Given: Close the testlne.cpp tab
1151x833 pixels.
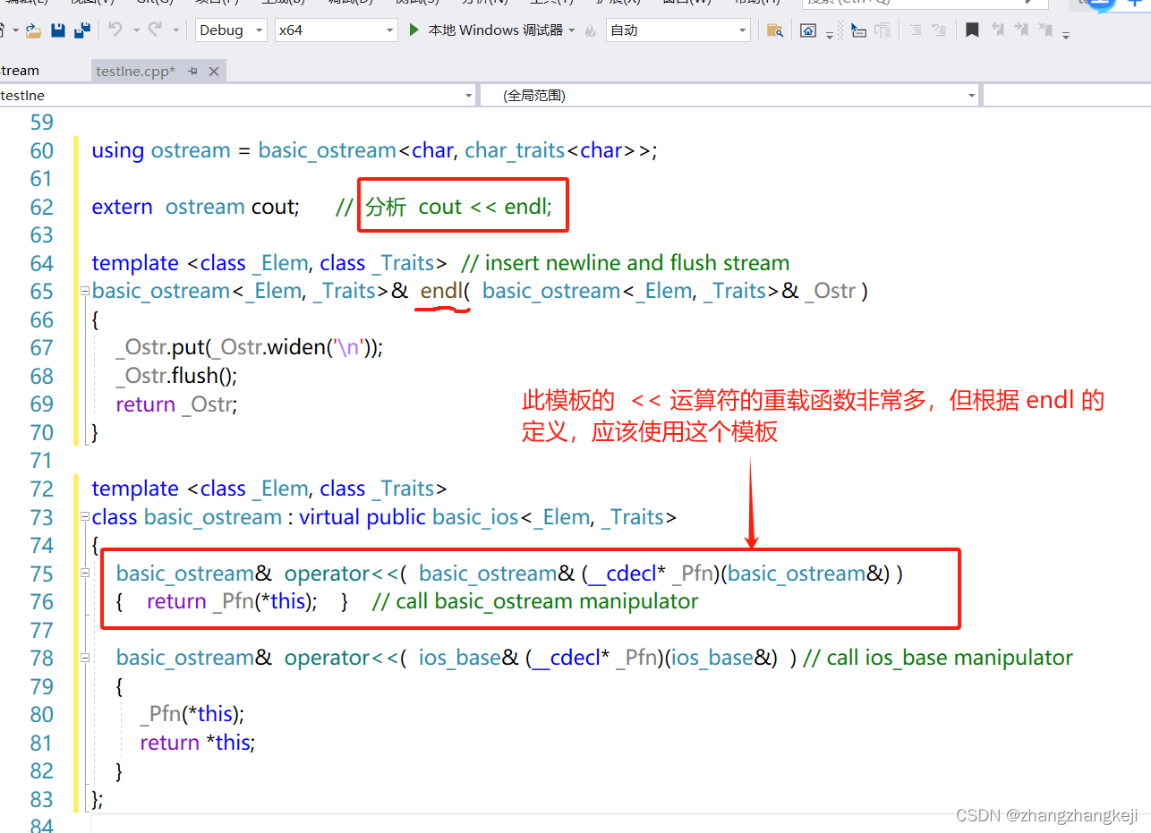Looking at the screenshot, I should point(214,71).
